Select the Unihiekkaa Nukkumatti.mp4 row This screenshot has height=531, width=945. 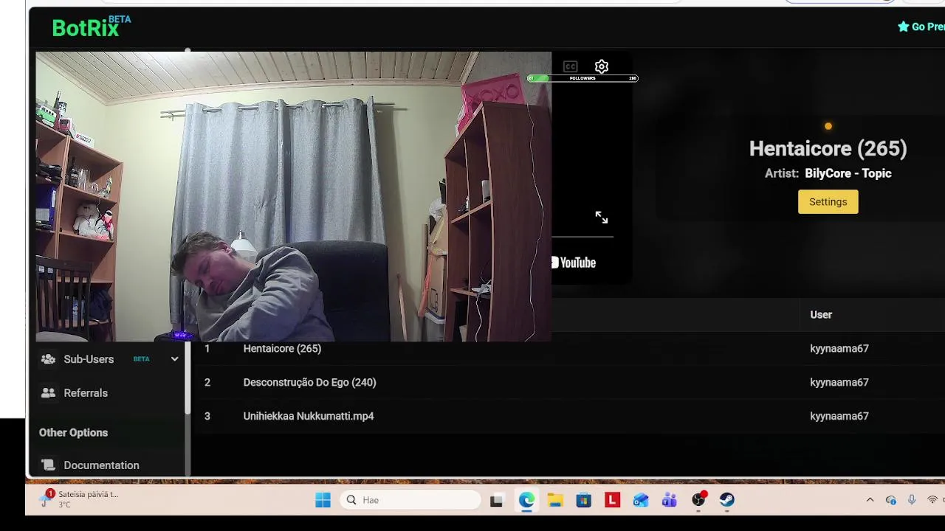pos(568,416)
